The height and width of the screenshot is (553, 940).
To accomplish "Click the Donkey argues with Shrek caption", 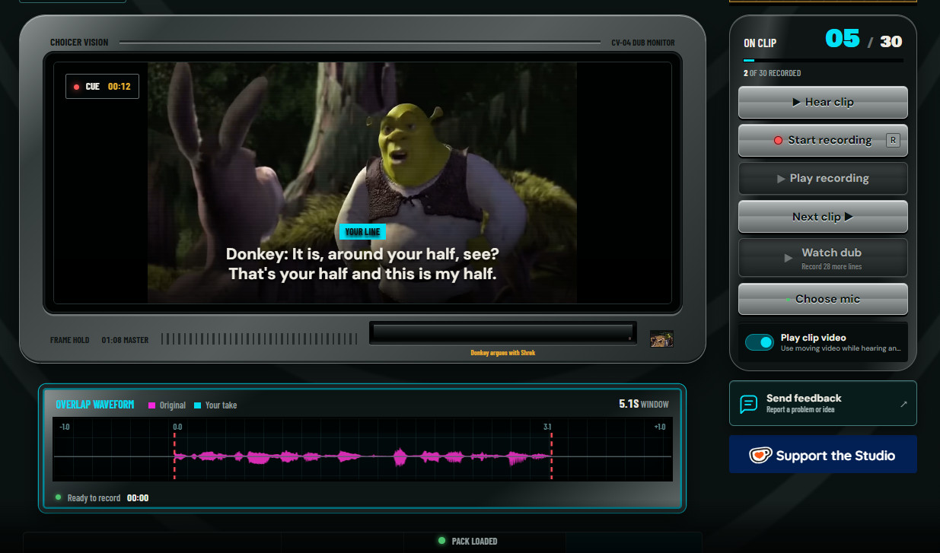I will click(x=502, y=353).
